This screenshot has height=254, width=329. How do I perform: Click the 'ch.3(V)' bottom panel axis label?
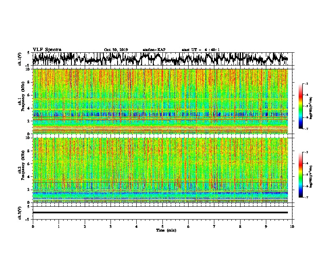coord(20,213)
